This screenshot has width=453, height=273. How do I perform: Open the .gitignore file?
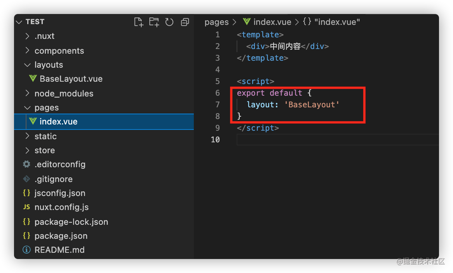click(53, 179)
